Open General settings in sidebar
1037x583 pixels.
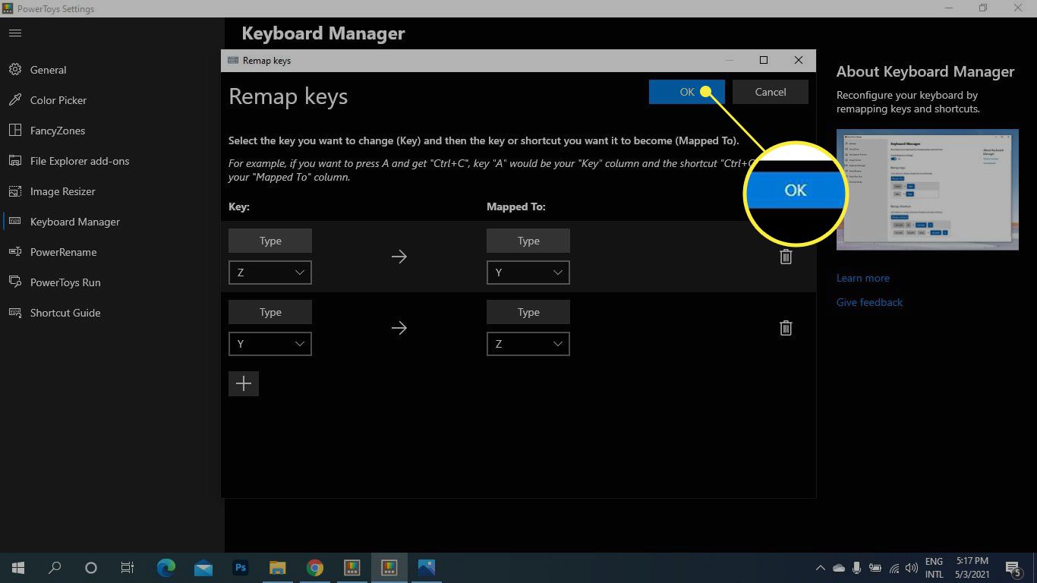pos(112,70)
